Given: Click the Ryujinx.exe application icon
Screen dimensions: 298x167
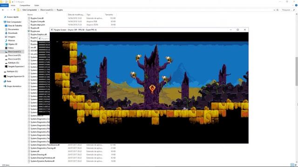Looking at the screenshot, I should 29,31.
